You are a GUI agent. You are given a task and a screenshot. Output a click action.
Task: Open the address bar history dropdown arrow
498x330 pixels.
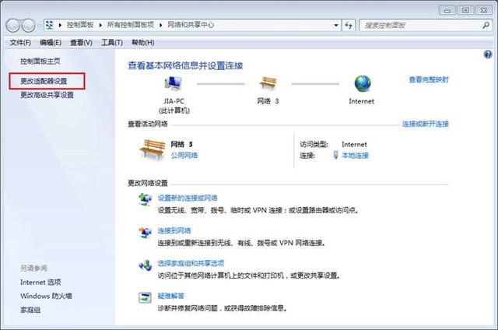pyautogui.click(x=336, y=25)
